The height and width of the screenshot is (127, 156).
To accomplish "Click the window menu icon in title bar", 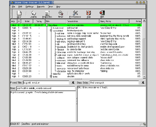I will click(x=12, y=2).
